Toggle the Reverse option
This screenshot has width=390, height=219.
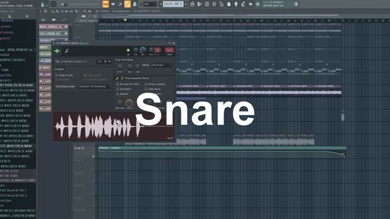point(118,94)
